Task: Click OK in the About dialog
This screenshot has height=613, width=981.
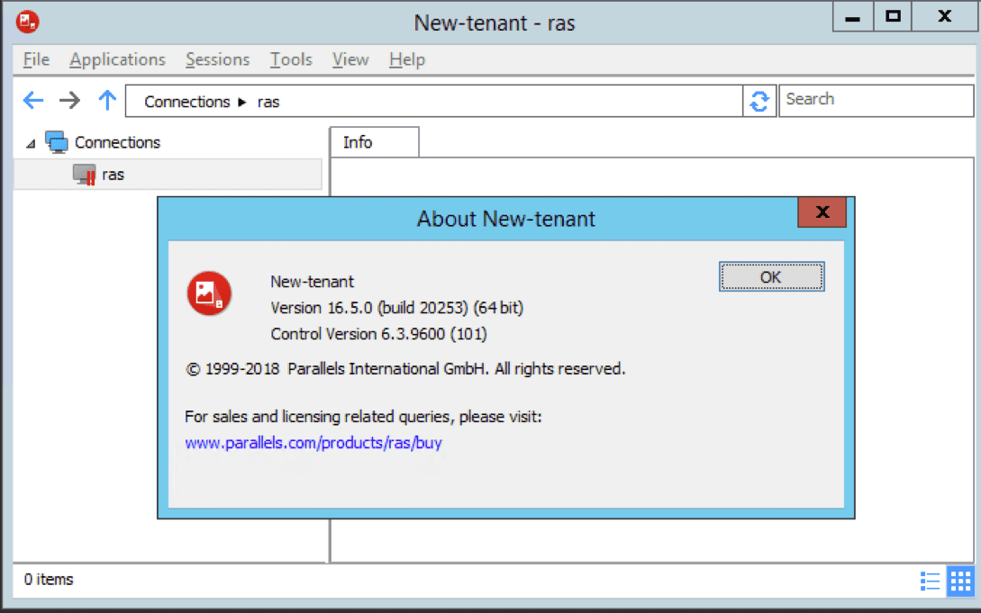Action: point(771,277)
